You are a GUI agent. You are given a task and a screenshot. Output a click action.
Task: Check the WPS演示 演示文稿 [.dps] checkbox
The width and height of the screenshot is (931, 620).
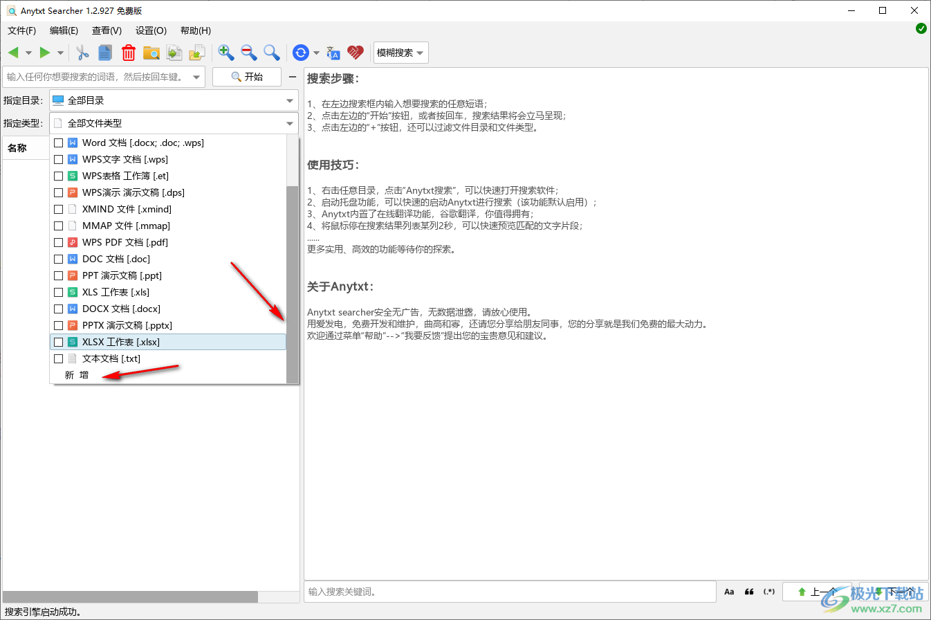[x=58, y=192]
